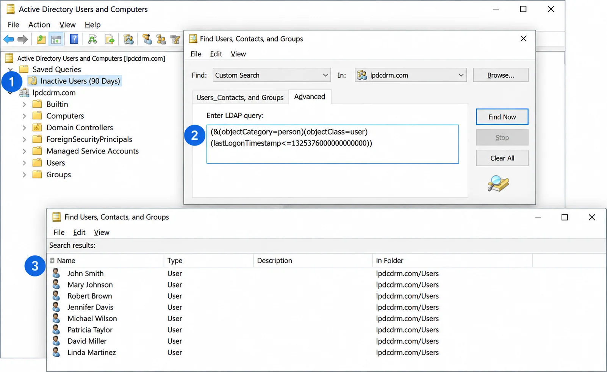Click inside the LDAP query text box
The height and width of the screenshot is (372, 607).
pyautogui.click(x=333, y=144)
